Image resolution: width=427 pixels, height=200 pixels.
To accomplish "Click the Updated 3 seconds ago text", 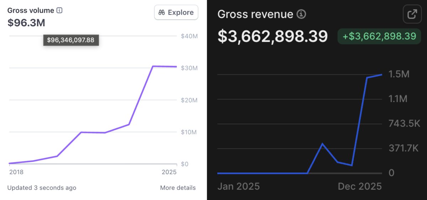I will coord(42,188).
